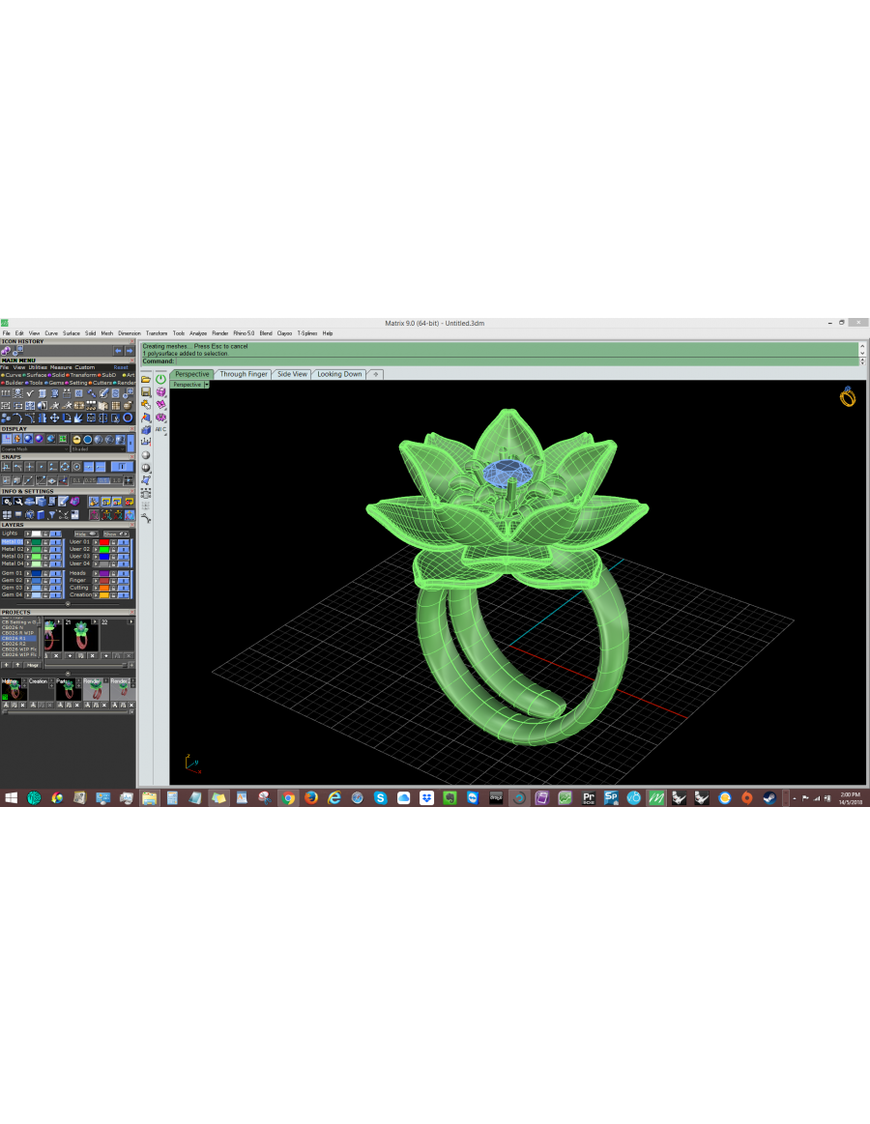Screen dimensions: 870x1124
Task: Open the Curve menu in menu bar
Action: tap(51, 333)
